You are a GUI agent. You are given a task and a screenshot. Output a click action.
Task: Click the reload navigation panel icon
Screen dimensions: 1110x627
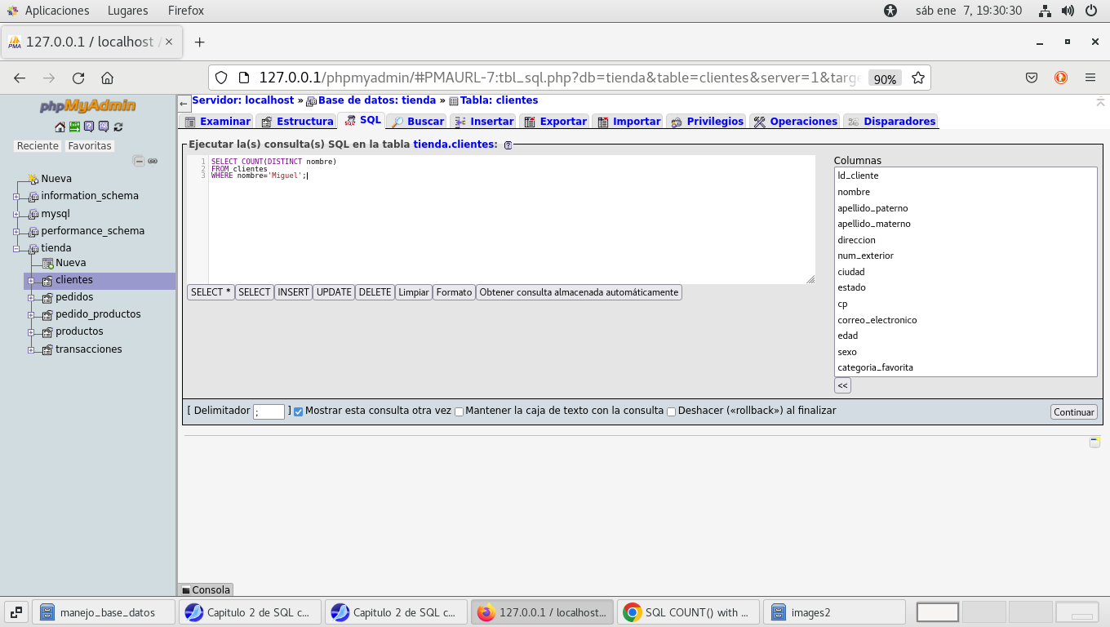coord(118,127)
